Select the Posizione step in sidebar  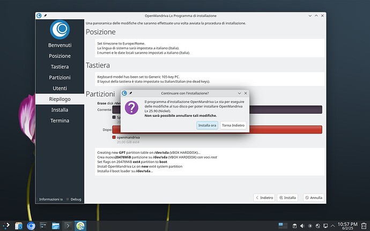60,56
